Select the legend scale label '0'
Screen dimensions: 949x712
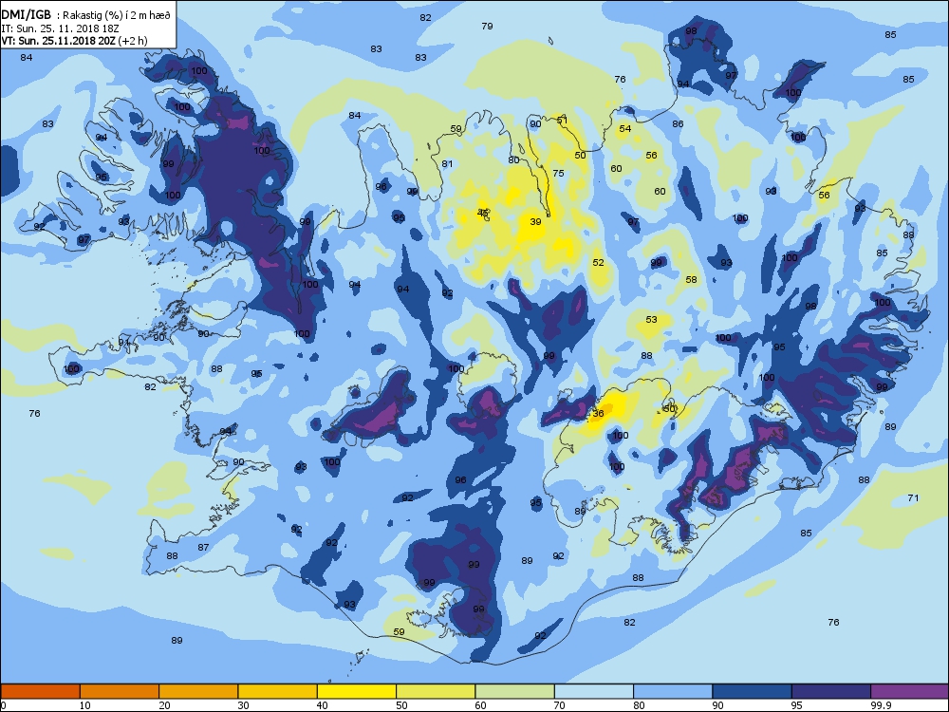[4, 705]
